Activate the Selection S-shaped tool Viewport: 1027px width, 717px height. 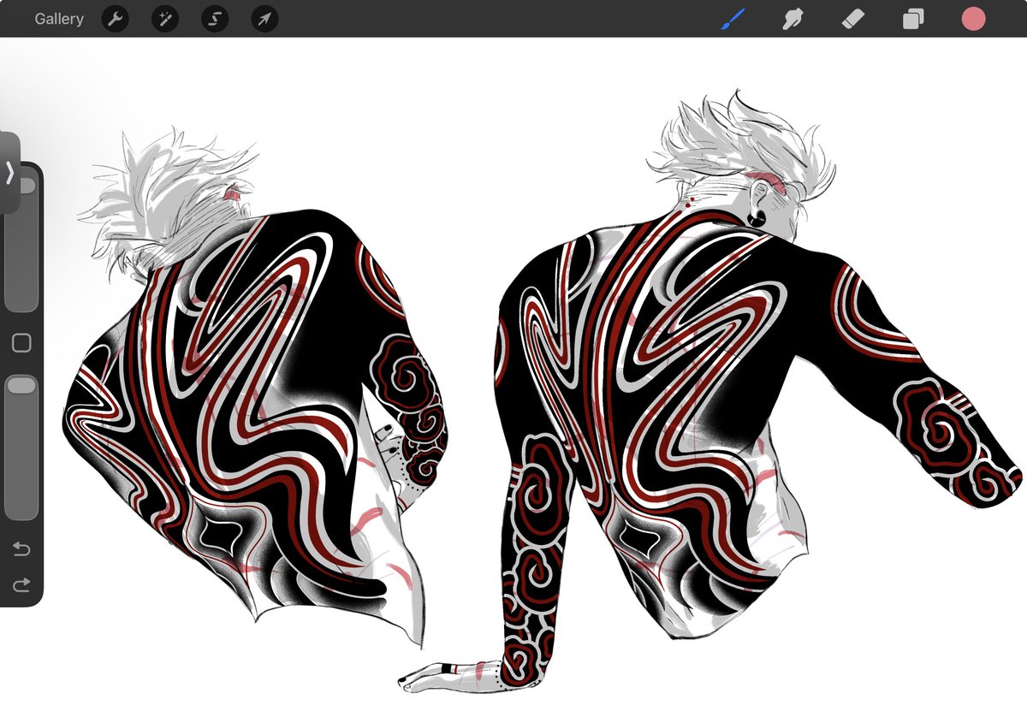point(215,19)
